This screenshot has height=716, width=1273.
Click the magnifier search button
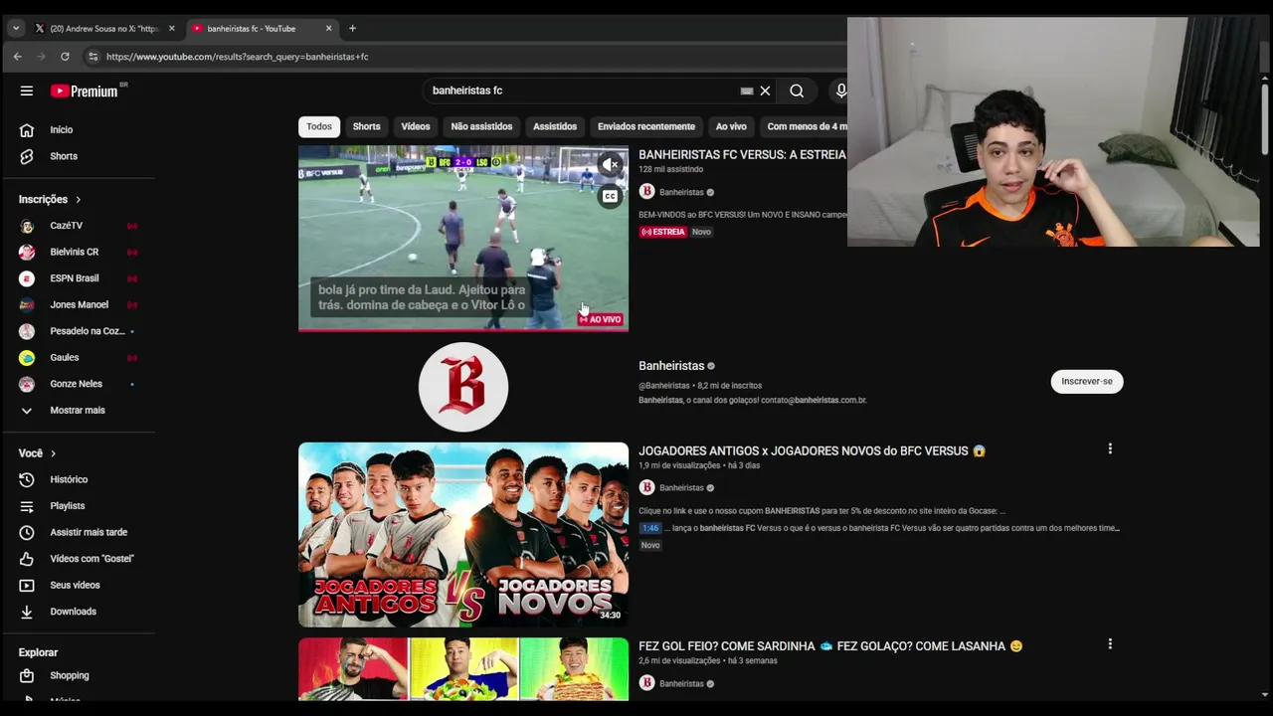pos(797,90)
